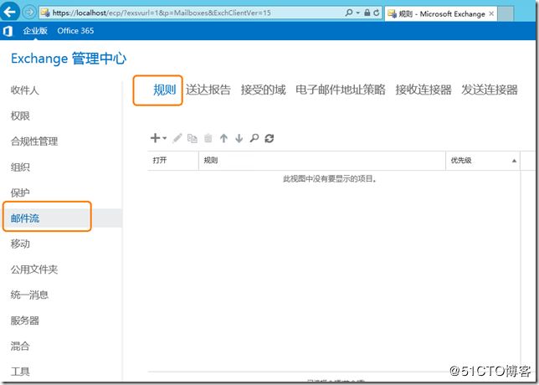Click the search magnifier in rules toolbar
The image size is (539, 385).
254,138
